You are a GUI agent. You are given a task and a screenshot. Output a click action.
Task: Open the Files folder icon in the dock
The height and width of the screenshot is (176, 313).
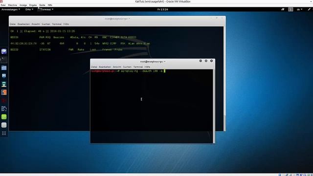(4, 67)
